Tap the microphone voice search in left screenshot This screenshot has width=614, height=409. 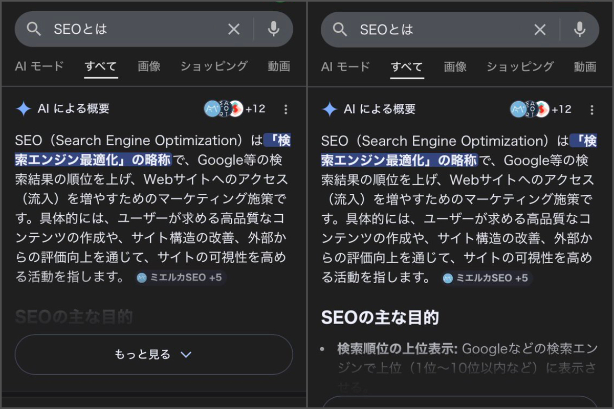(274, 29)
